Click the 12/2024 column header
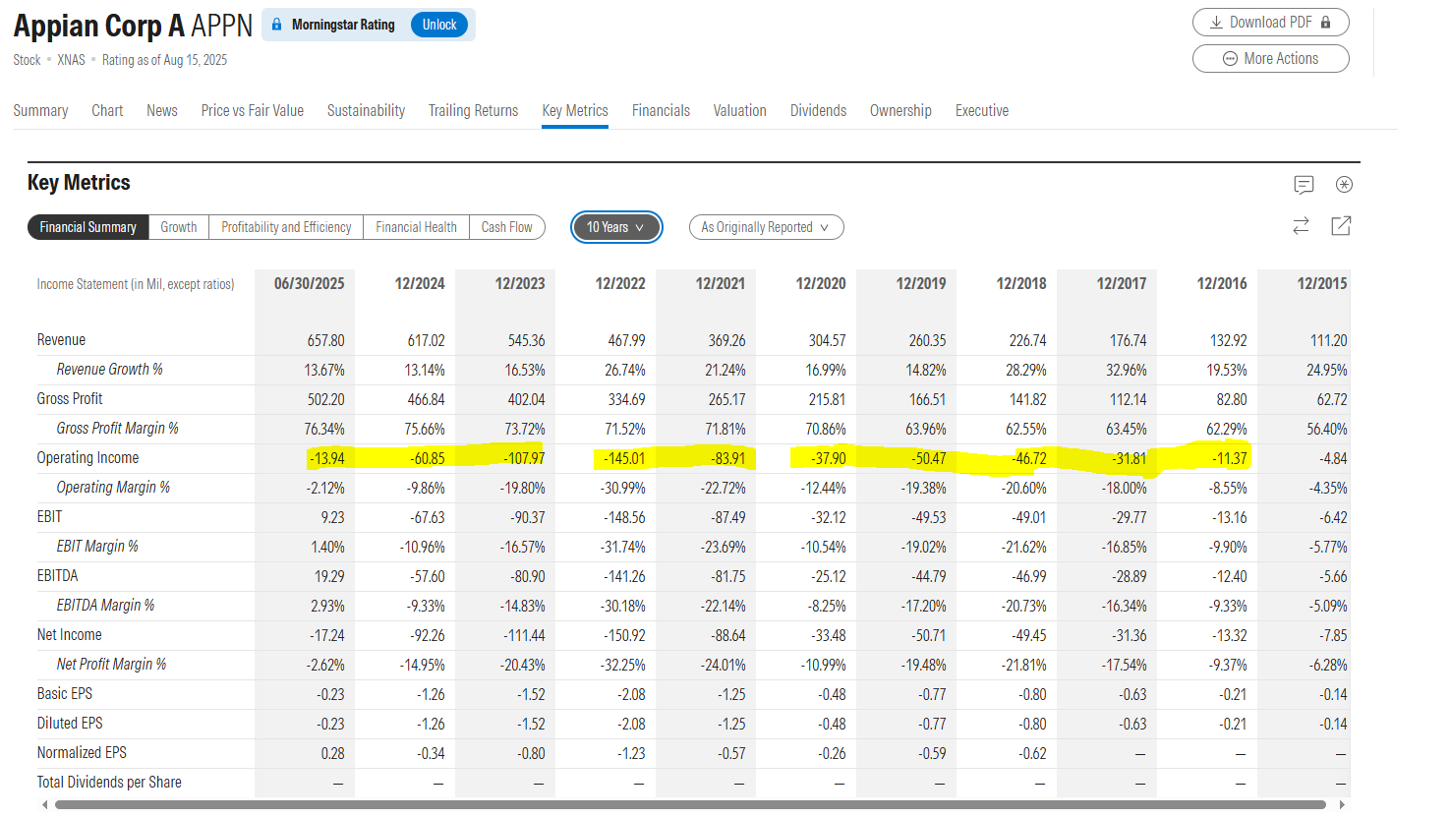 [x=420, y=283]
